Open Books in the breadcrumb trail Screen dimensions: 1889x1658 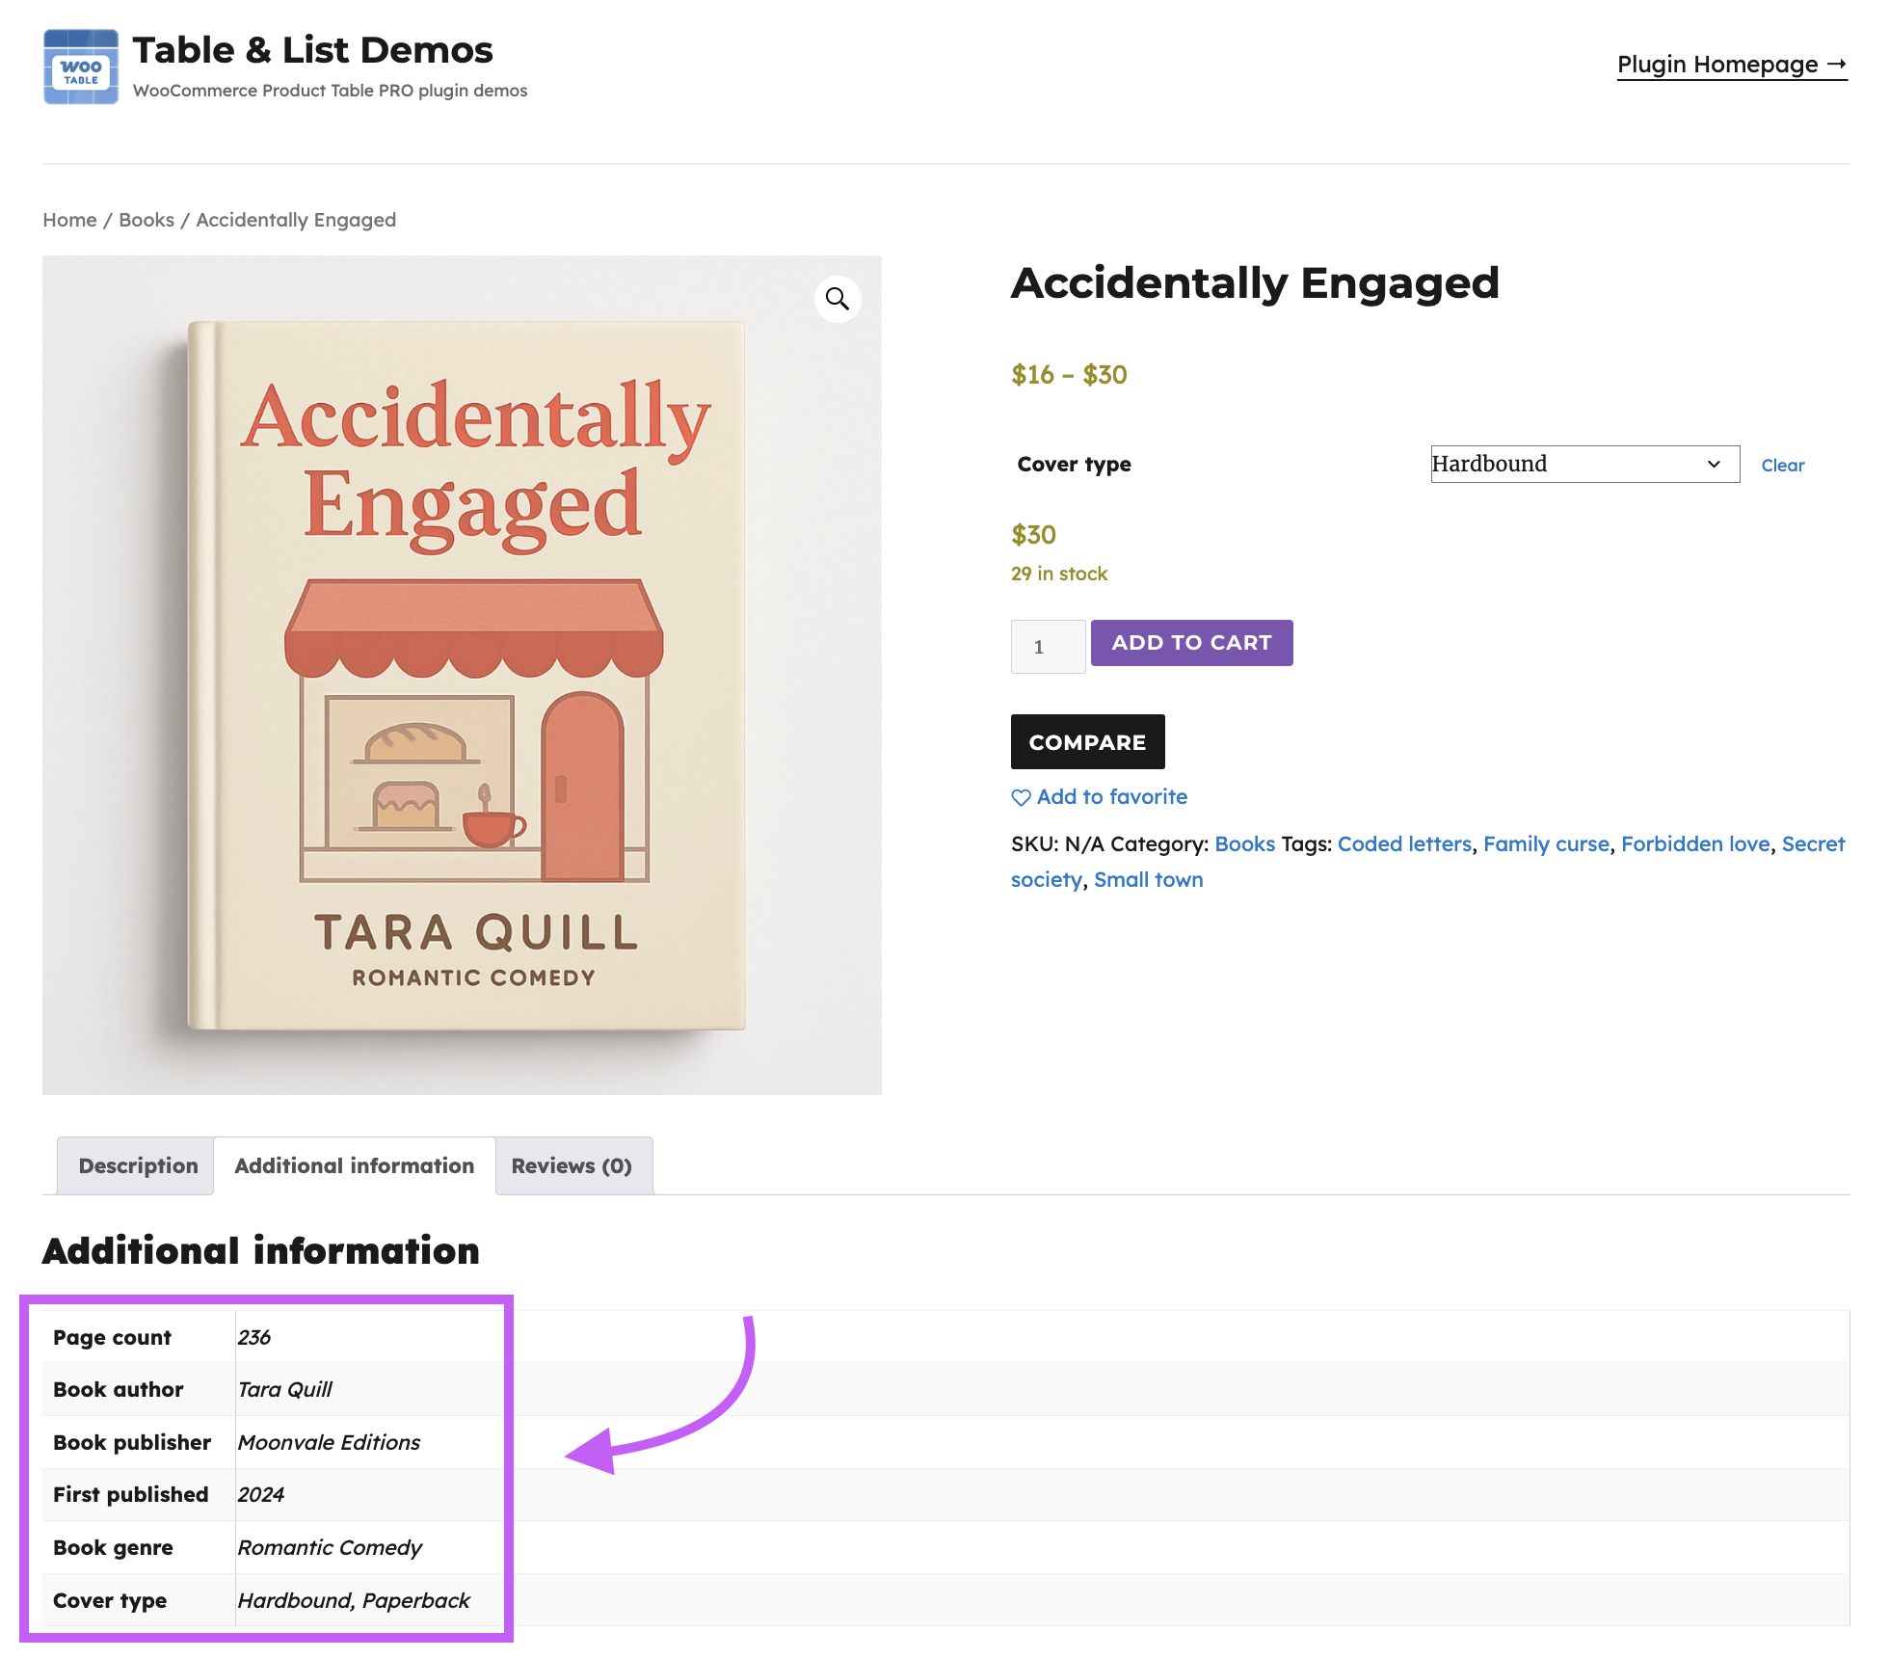146,220
